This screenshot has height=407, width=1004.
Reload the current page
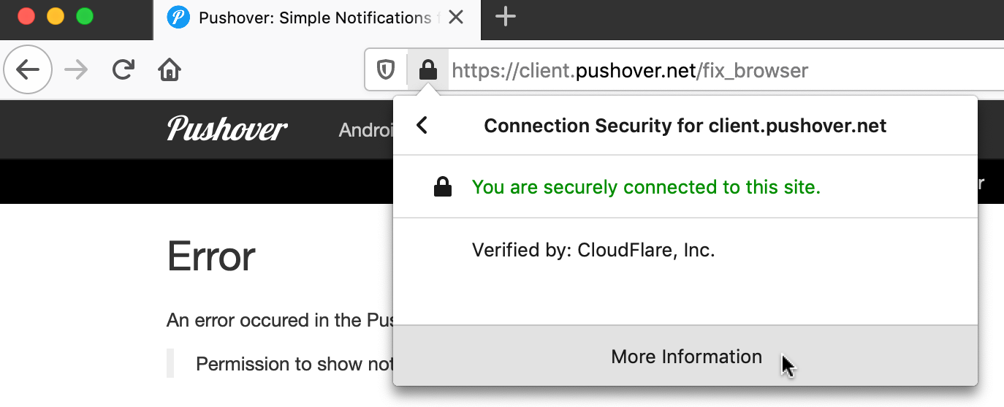123,70
